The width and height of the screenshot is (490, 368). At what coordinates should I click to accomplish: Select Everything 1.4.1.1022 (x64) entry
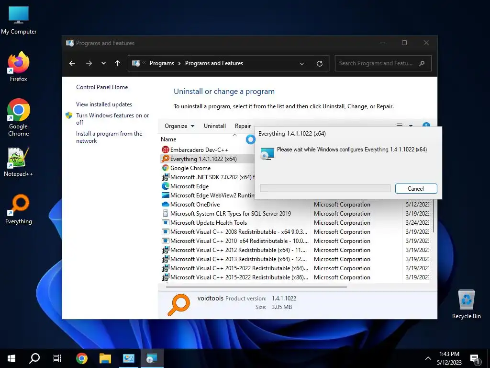pyautogui.click(x=203, y=159)
